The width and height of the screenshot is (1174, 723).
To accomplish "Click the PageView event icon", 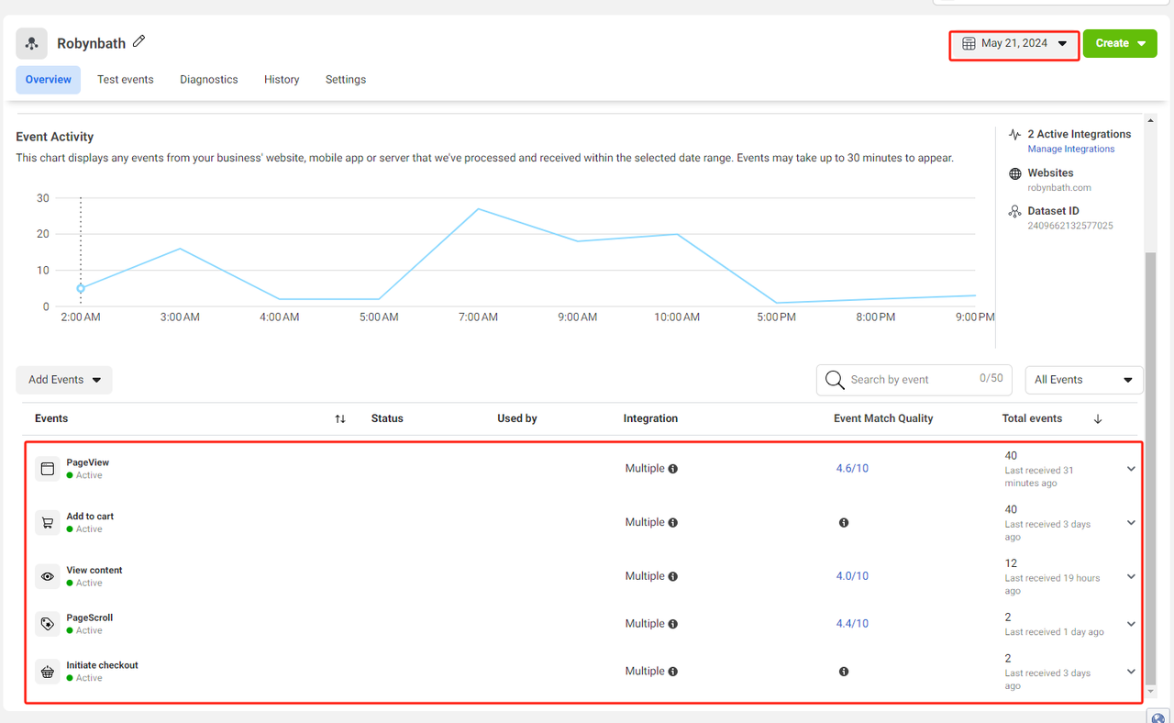I will (48, 469).
